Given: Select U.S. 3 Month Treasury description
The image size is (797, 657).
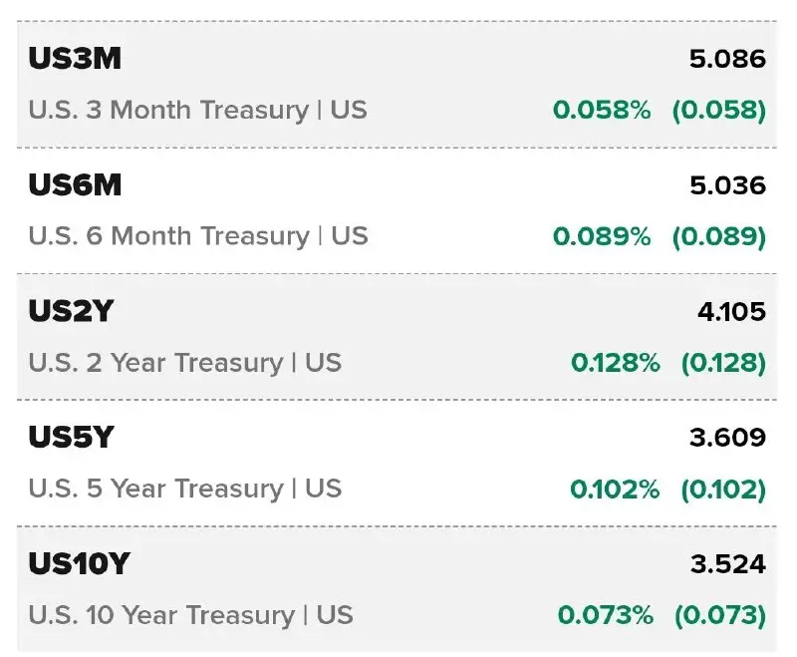Looking at the screenshot, I should click(x=197, y=110).
